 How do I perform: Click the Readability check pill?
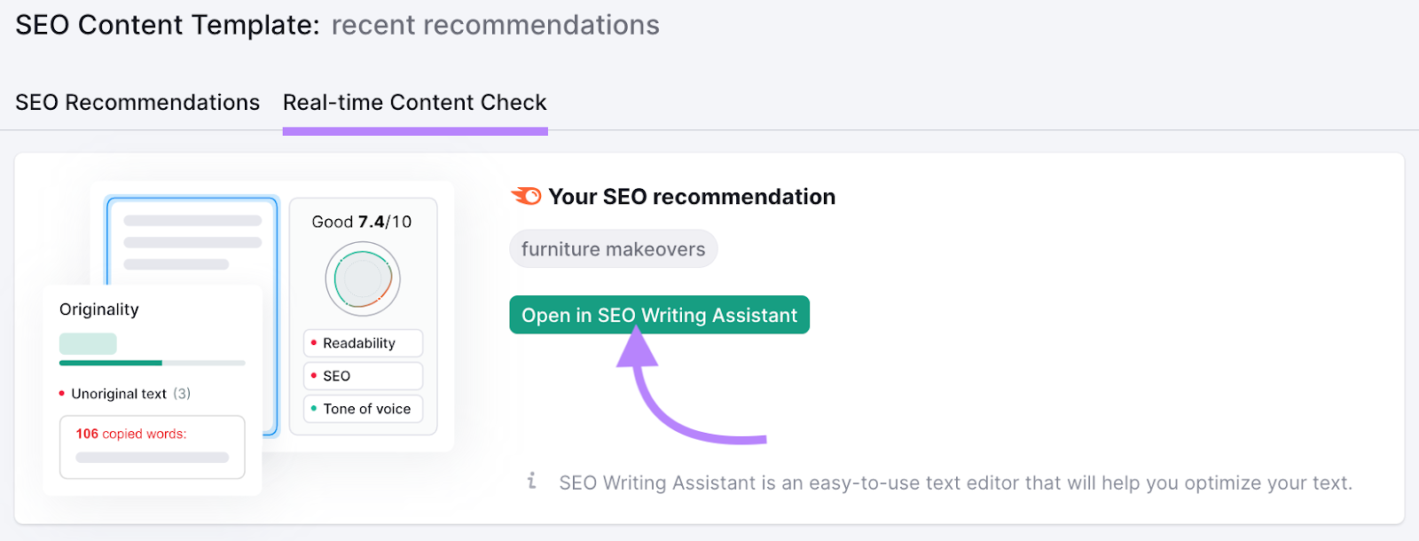[x=363, y=343]
